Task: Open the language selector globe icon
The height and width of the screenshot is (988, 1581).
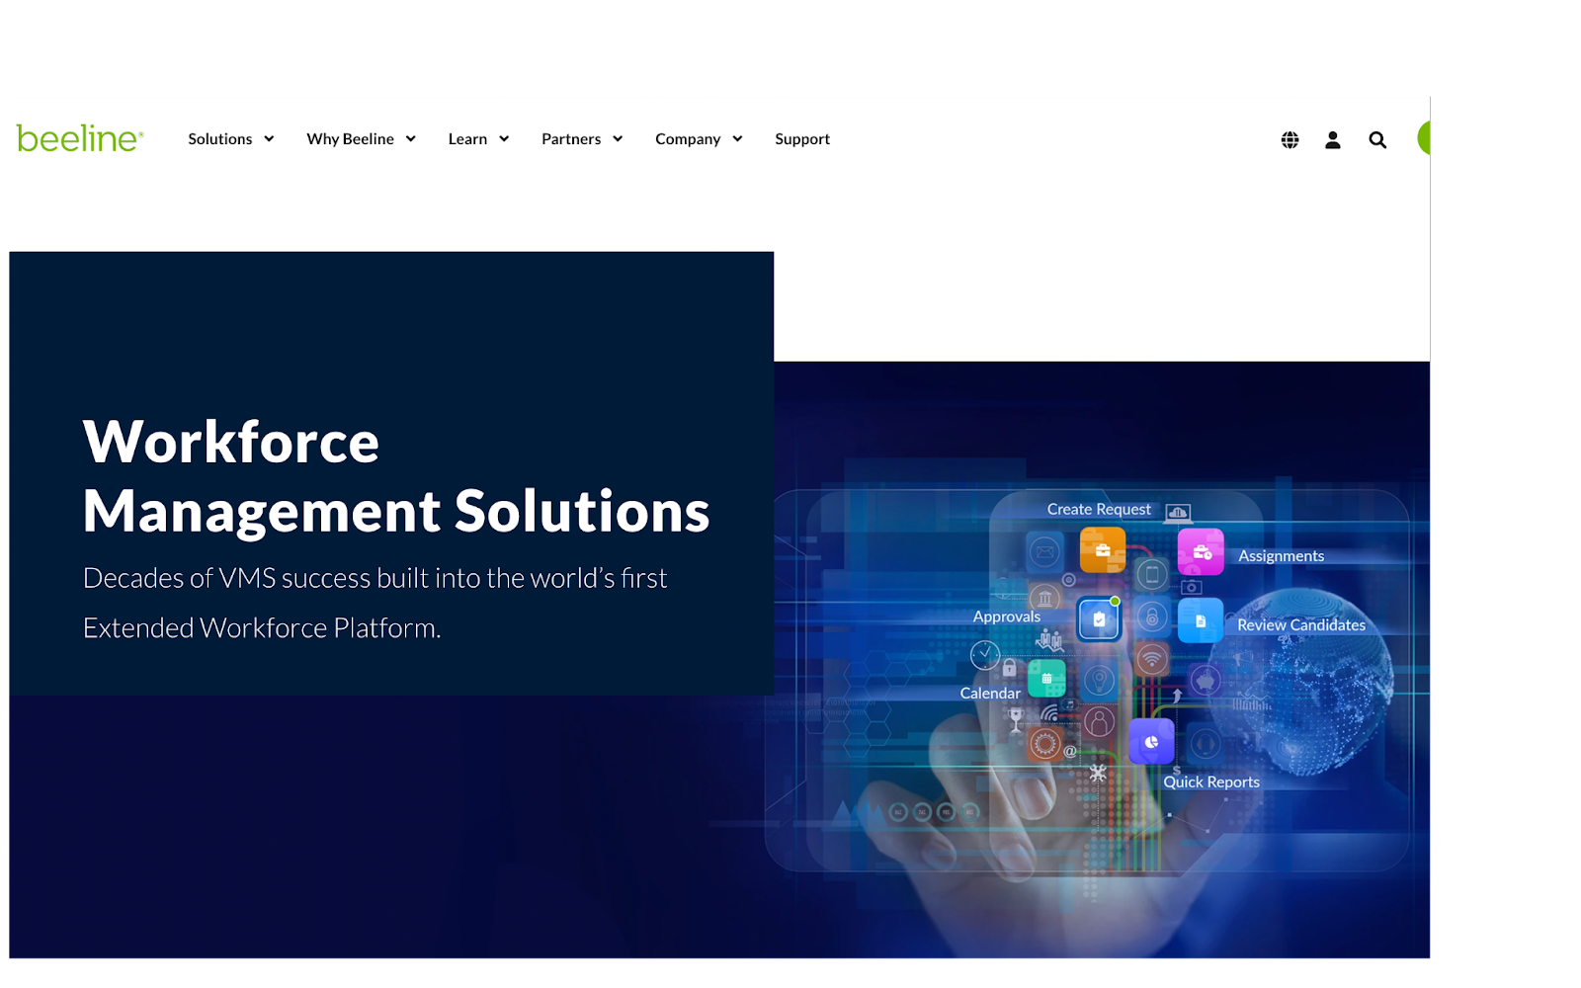Action: point(1290,139)
